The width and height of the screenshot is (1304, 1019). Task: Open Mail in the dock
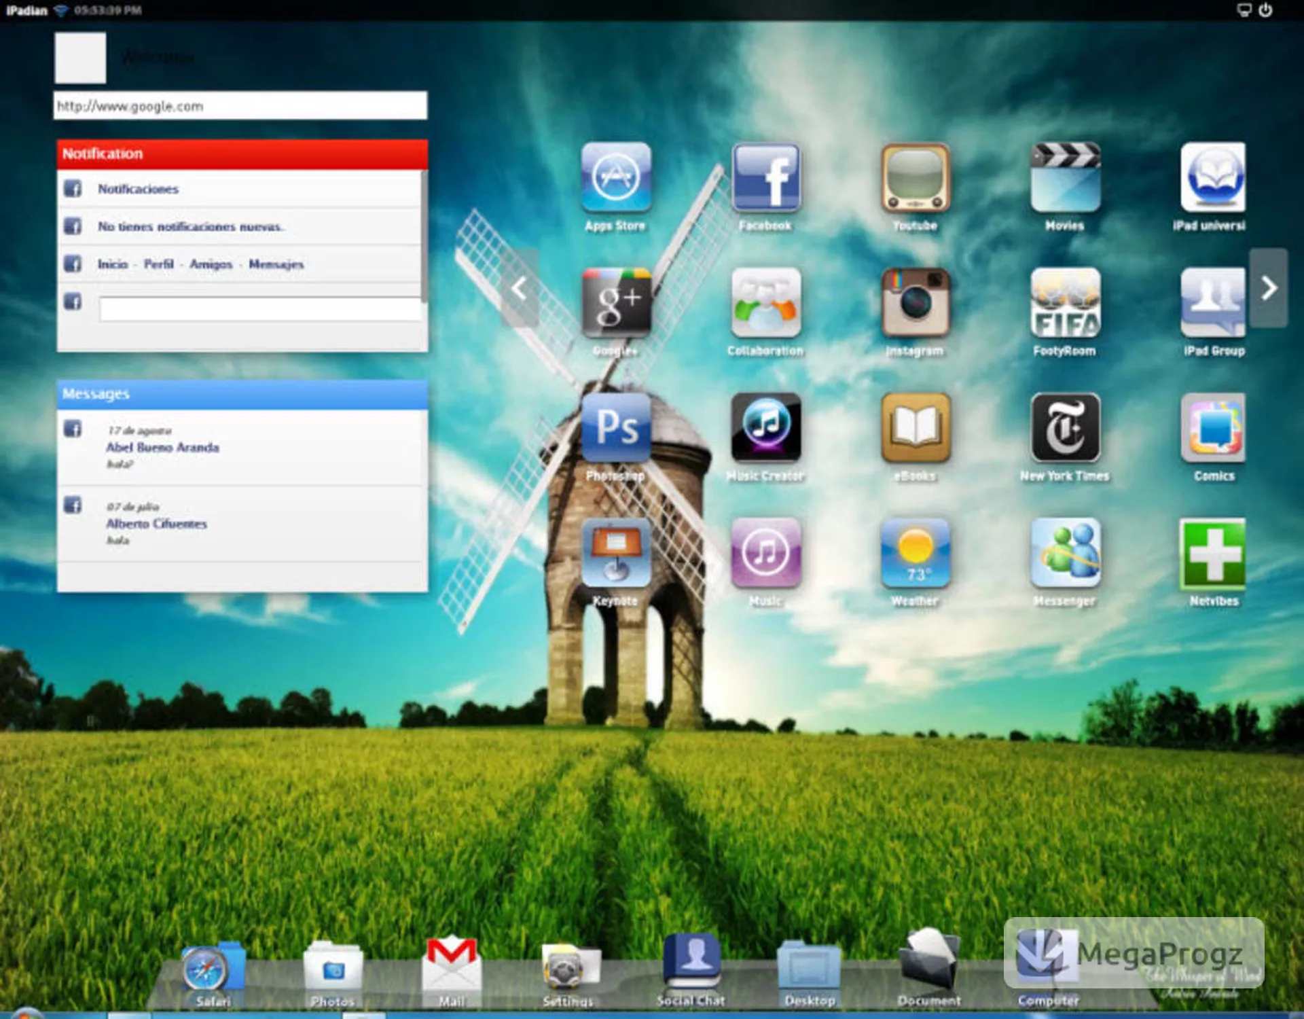click(452, 965)
